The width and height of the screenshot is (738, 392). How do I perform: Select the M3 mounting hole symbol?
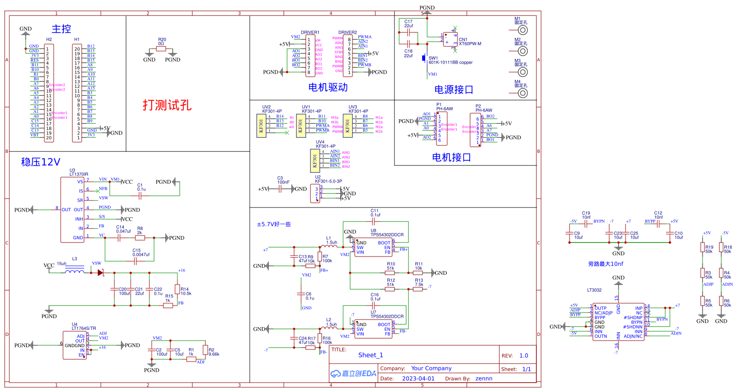(523, 72)
